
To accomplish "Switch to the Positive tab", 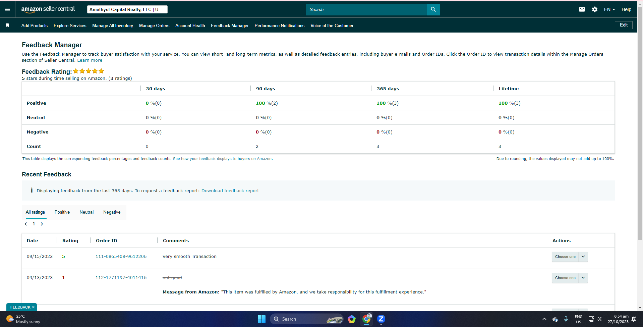I will tap(62, 212).
